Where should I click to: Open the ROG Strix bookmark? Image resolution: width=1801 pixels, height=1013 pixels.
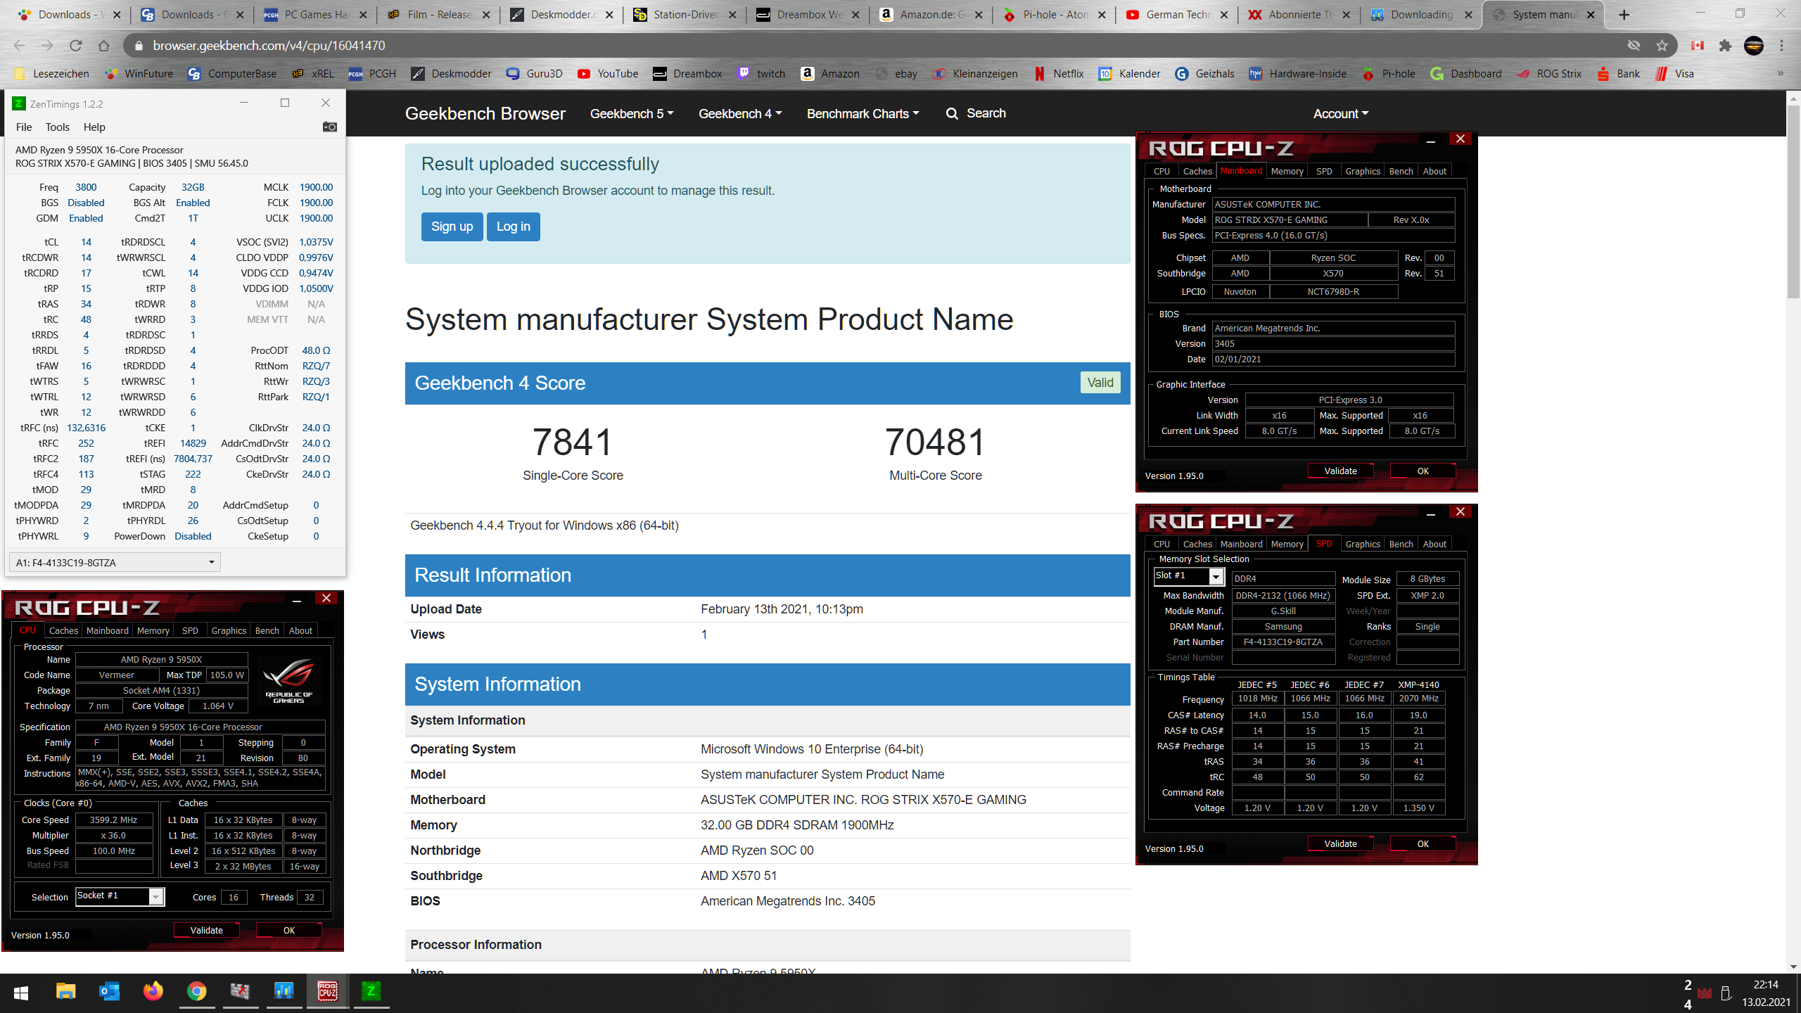coord(1549,74)
